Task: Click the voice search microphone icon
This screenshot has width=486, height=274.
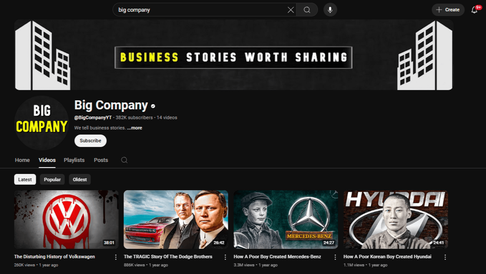Action: coord(330,10)
